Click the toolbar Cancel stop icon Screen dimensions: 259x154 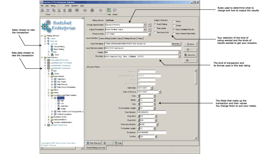[92, 11]
